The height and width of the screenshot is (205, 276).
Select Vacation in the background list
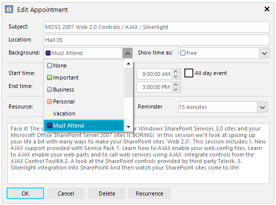tap(84, 113)
